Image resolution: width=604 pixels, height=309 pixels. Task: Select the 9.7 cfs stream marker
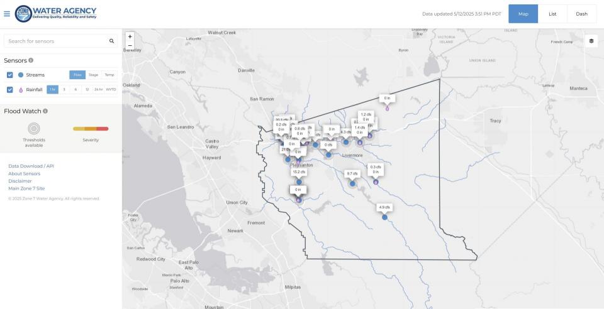(352, 183)
